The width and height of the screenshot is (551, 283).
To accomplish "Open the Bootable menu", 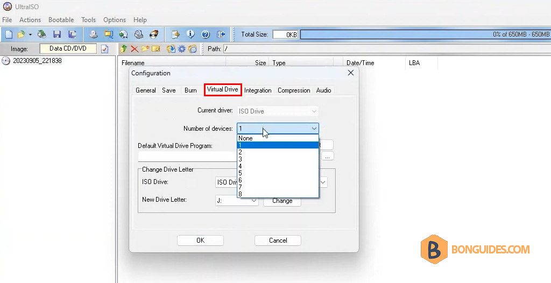I will 61,20.
